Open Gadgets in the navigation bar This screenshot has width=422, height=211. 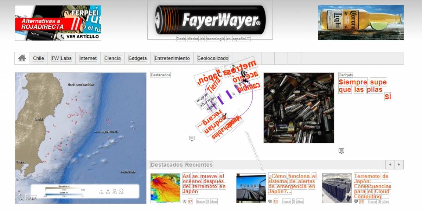138,58
